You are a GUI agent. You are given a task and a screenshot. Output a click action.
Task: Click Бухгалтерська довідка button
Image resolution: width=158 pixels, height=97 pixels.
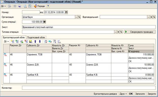point(105,94)
